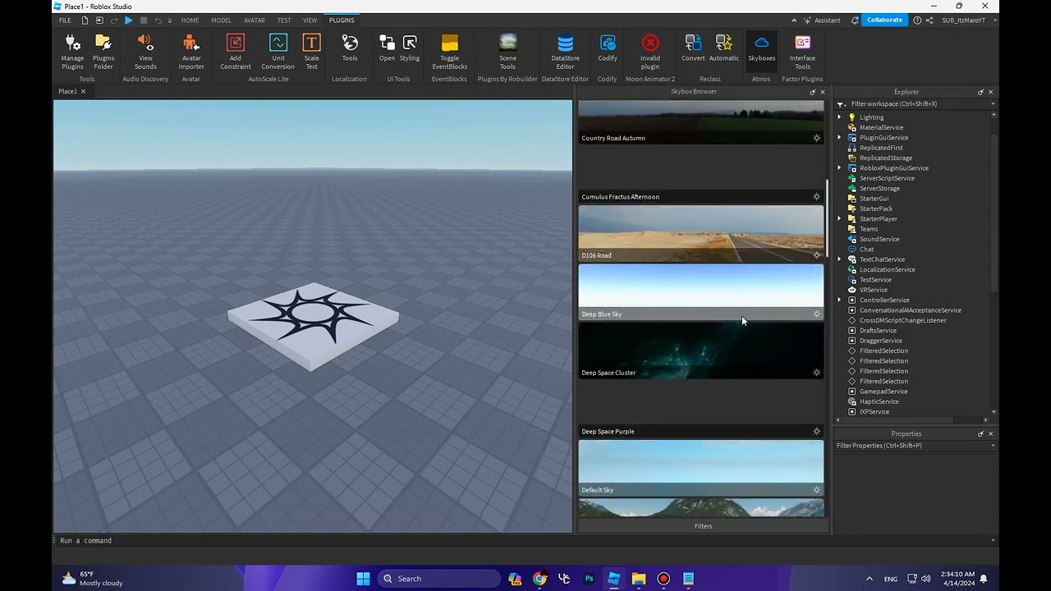
Task: Select ServerScriptService in Explorer
Action: pos(887,178)
